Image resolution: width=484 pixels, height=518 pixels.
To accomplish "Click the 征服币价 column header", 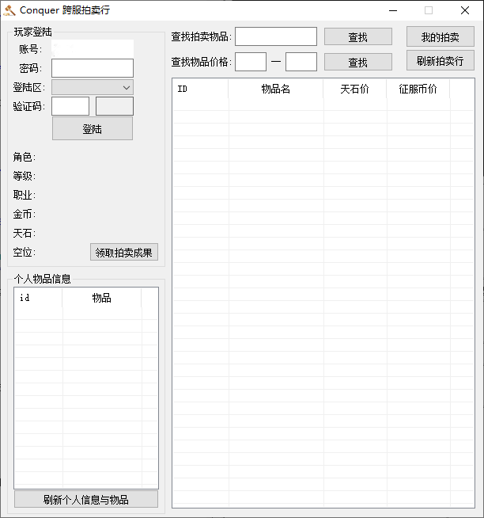I will (418, 89).
